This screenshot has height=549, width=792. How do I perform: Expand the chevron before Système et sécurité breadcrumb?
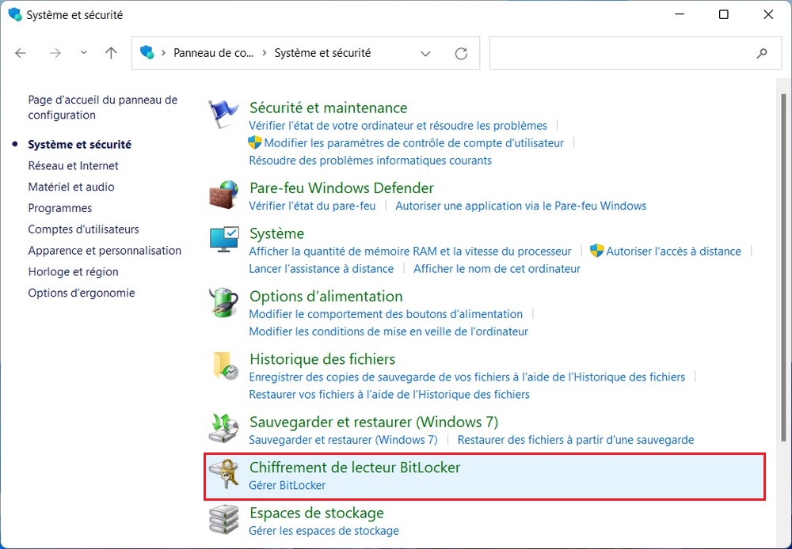coord(265,53)
